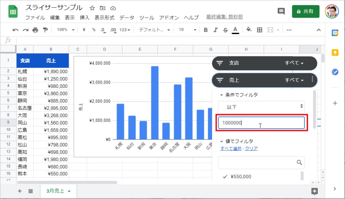The image size is (345, 199).
Task: Increase decimal places
Action: pos(113,30)
